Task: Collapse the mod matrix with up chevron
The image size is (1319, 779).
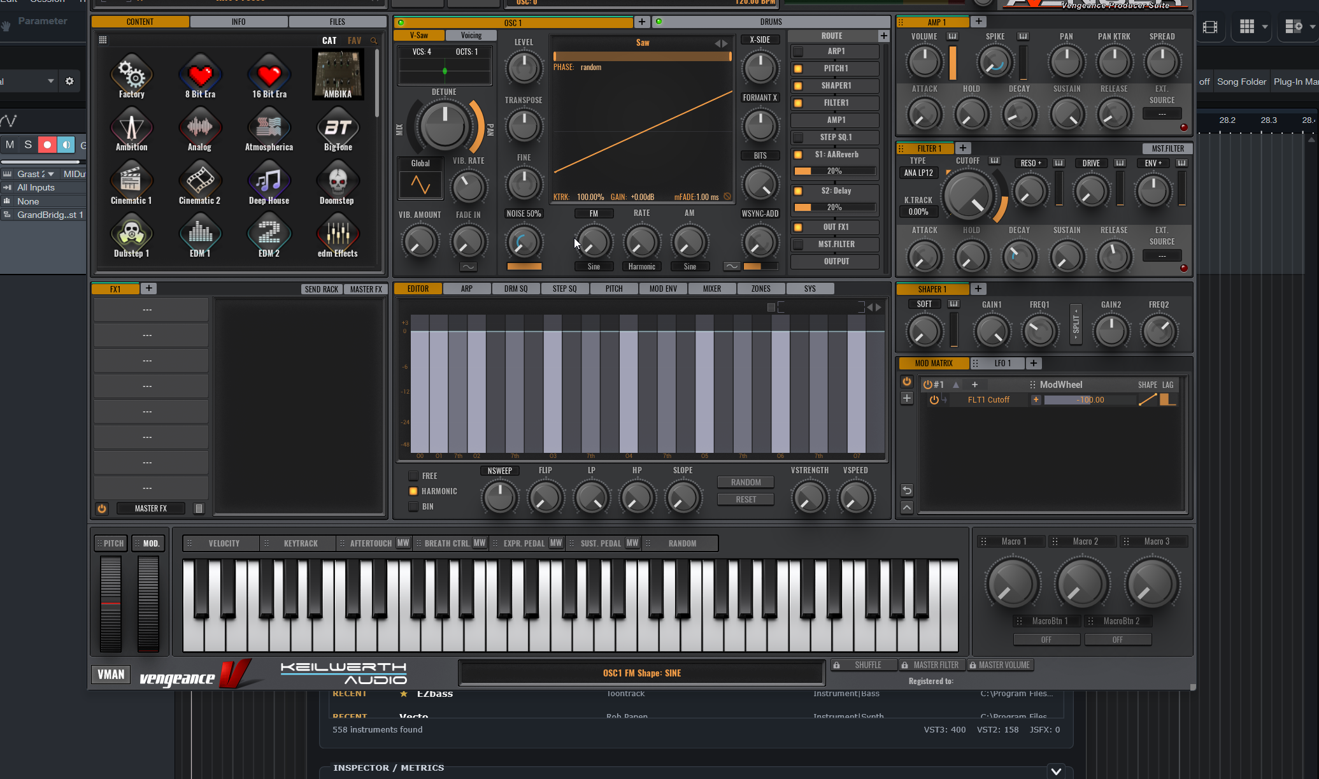Action: point(907,508)
